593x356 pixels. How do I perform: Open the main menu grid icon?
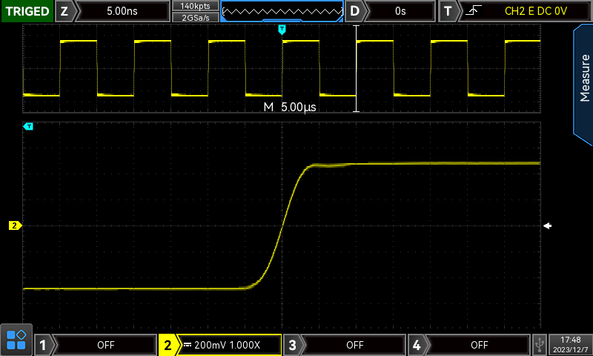click(x=16, y=340)
